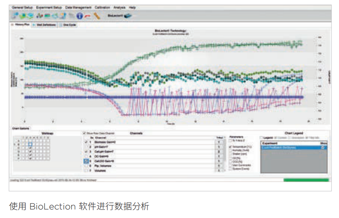
Task: Click the loading status bar message
Action: (x=53, y=180)
